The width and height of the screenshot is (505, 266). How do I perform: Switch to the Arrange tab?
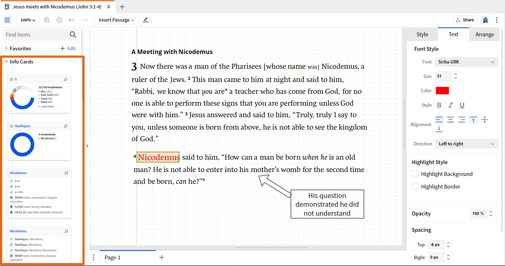(484, 35)
